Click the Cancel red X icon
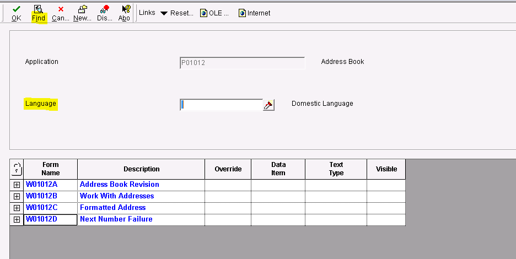 pos(61,9)
